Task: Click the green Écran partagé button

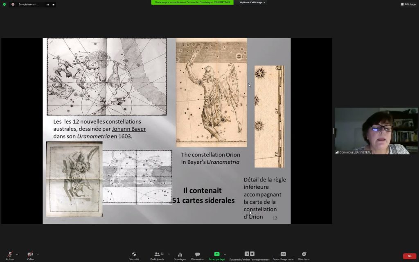Action: 217,256
